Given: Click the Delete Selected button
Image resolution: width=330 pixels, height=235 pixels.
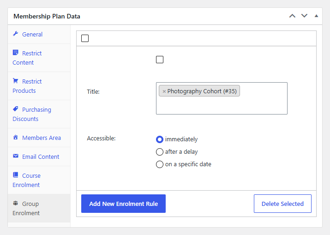Looking at the screenshot, I should click(x=282, y=204).
